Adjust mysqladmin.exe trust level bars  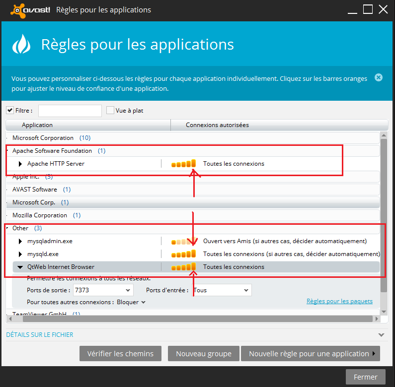point(183,241)
